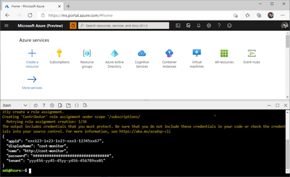The width and height of the screenshot is (290, 177).
Task: Click the site lock icon in address bar
Action: coord(43,15)
